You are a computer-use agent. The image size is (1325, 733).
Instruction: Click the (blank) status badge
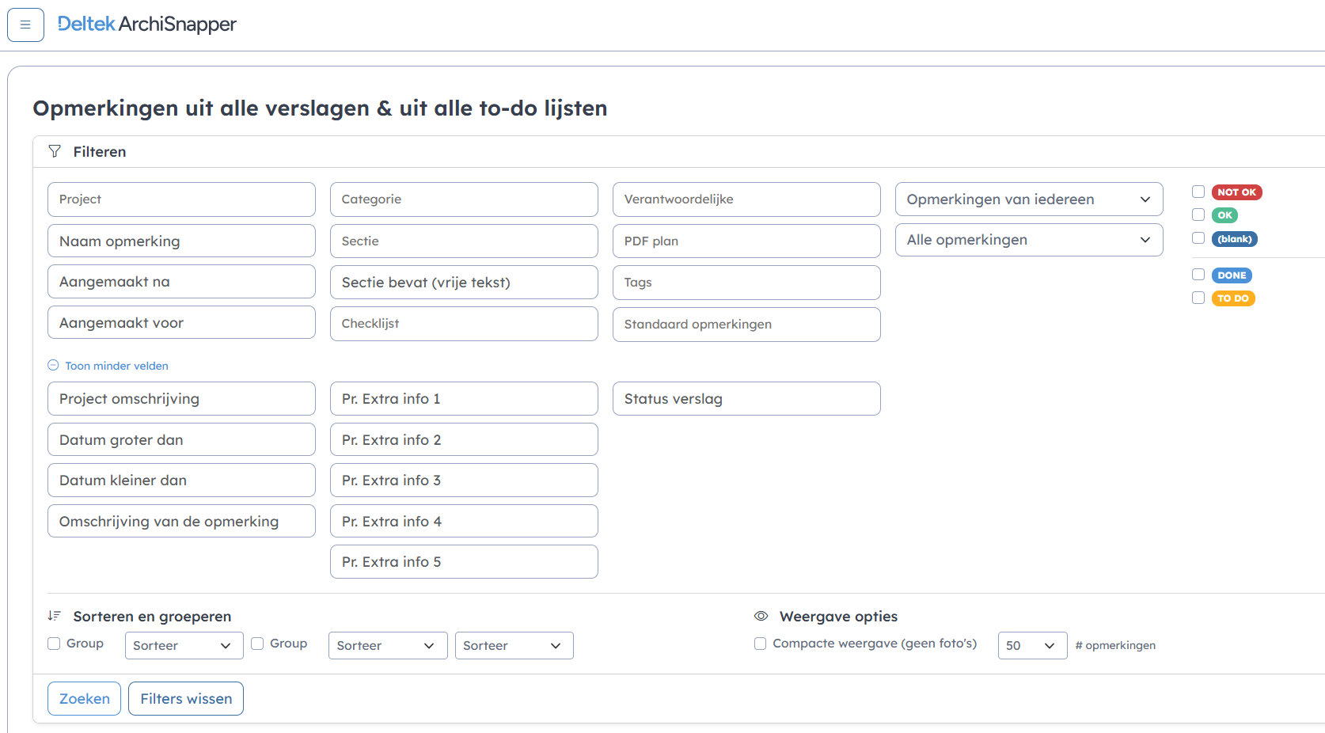[1234, 239]
